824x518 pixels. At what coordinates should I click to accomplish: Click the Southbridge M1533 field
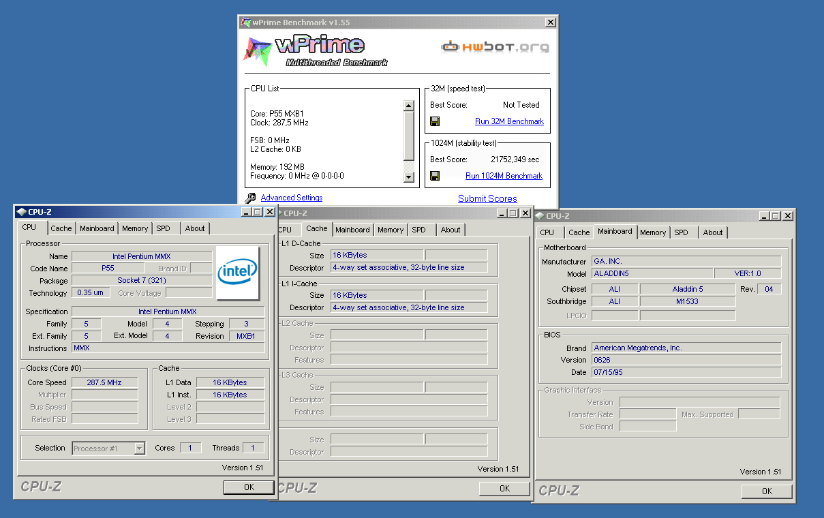point(688,301)
